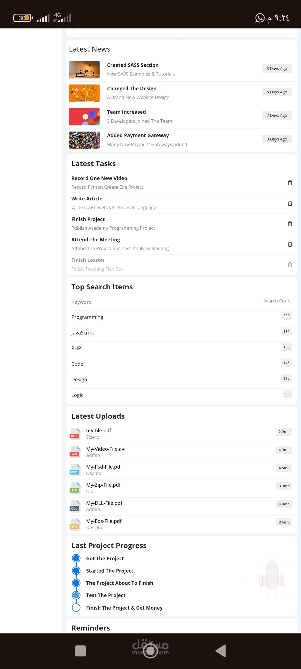Viewport: 301px width, 669px height.
Task: Open the Added Payment Gateway news entry
Action: coord(138,135)
